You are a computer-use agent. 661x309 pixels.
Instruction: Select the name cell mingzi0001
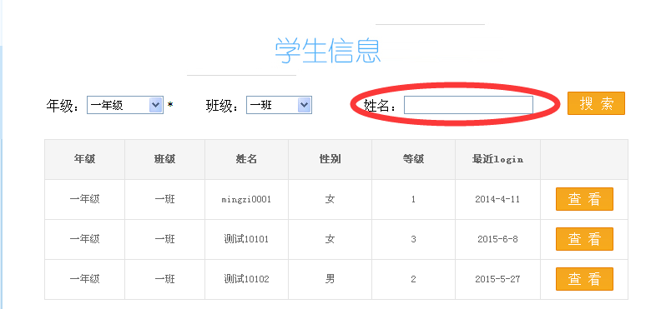click(x=246, y=199)
